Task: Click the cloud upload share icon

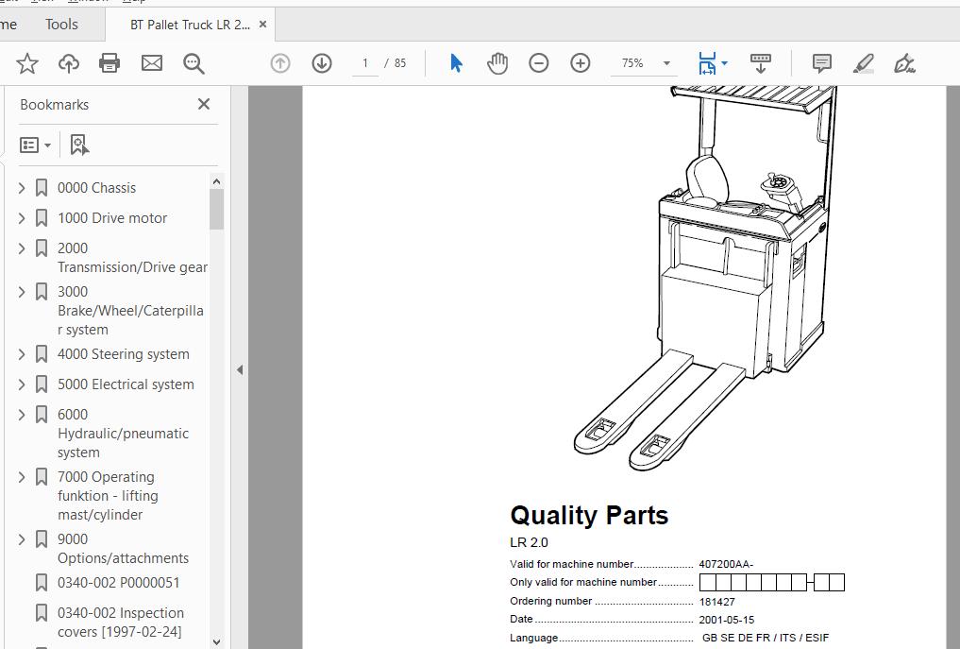Action: [69, 63]
